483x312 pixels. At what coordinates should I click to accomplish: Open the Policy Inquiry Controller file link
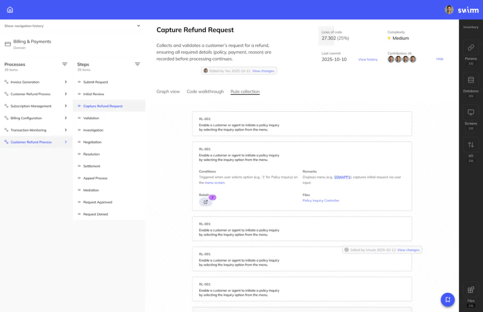(x=321, y=200)
